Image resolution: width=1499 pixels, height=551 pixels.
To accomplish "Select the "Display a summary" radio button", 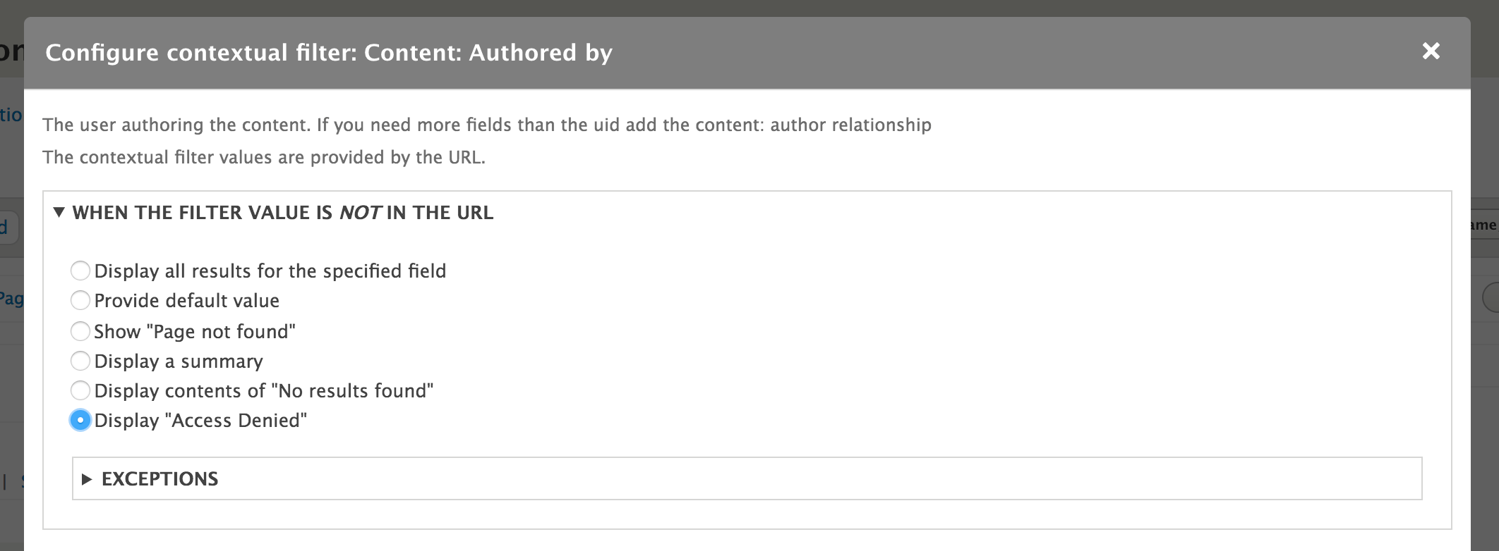I will [x=80, y=361].
